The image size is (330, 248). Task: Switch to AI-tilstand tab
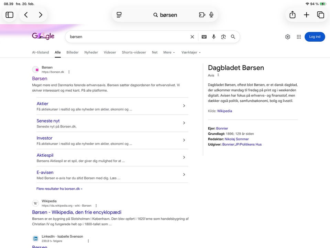pyautogui.click(x=41, y=52)
